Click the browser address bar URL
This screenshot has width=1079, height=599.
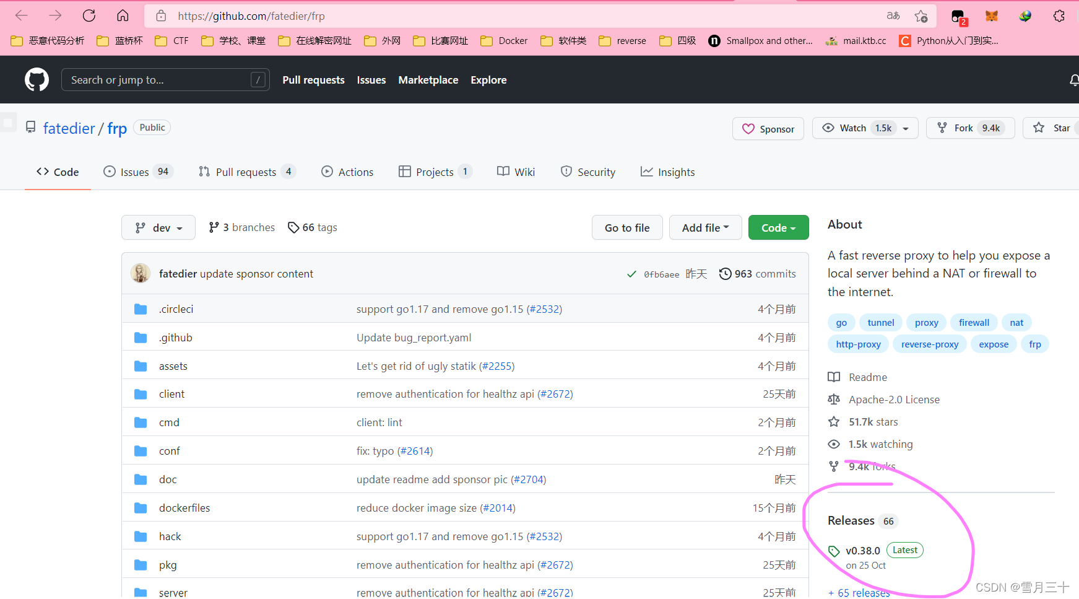click(x=251, y=16)
